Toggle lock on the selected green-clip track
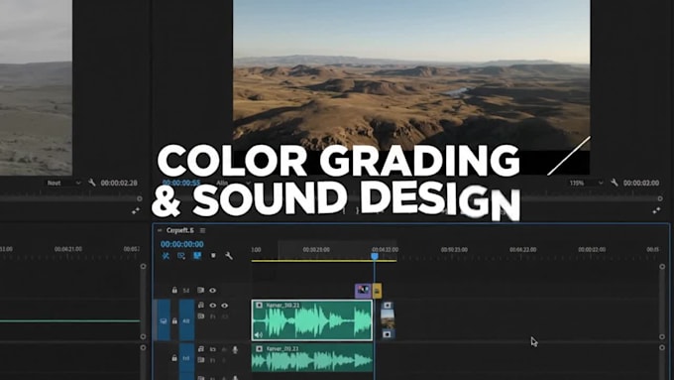674x380 pixels. tap(174, 321)
